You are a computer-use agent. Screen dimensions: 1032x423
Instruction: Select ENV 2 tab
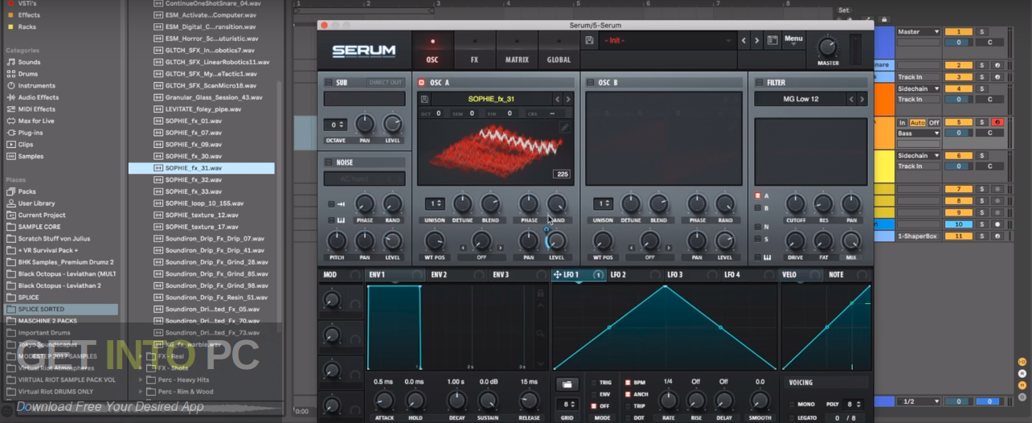click(439, 275)
